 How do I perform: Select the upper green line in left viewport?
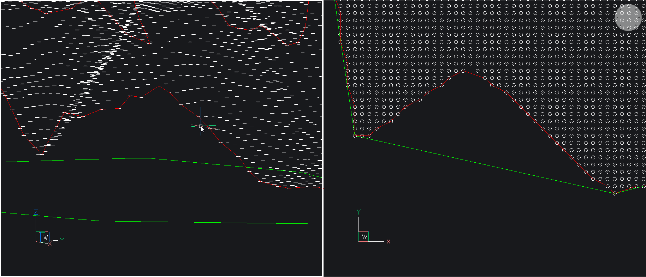click(106, 159)
